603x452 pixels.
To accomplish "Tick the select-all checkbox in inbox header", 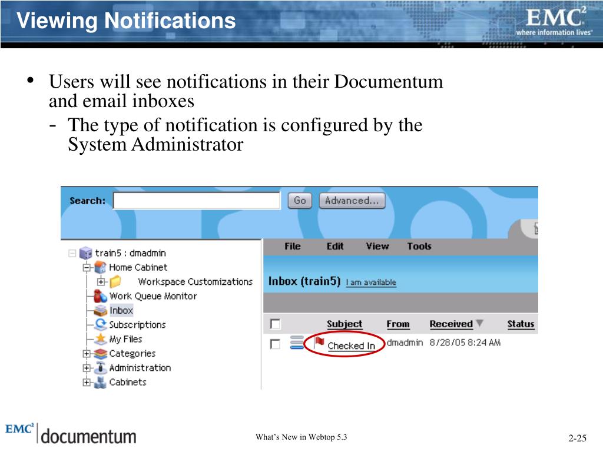I will [276, 324].
